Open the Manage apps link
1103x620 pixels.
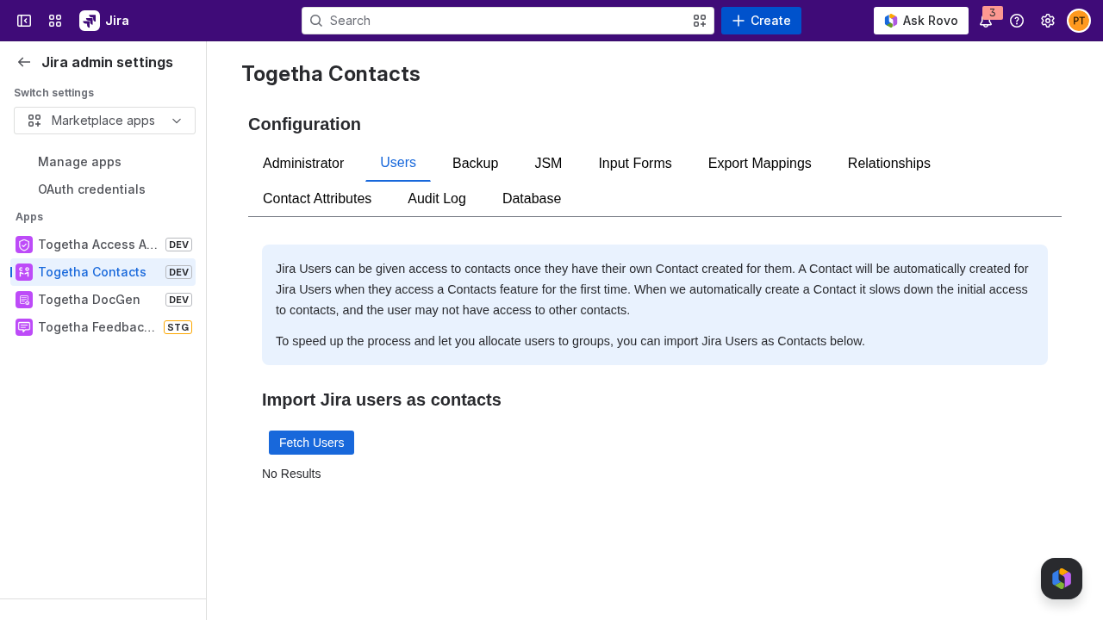[x=79, y=162]
